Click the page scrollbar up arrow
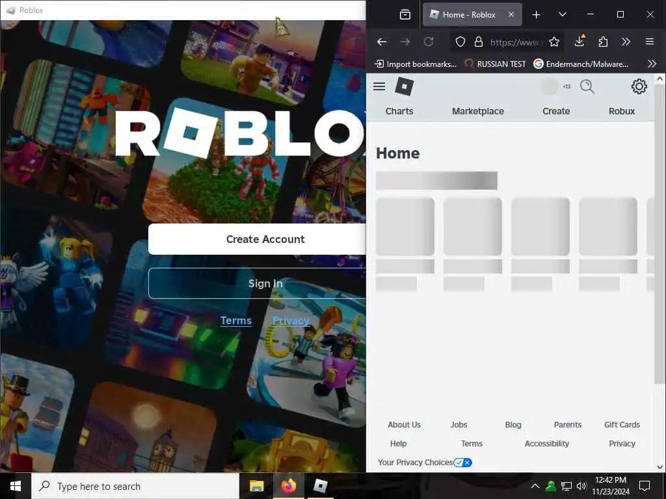 click(659, 79)
